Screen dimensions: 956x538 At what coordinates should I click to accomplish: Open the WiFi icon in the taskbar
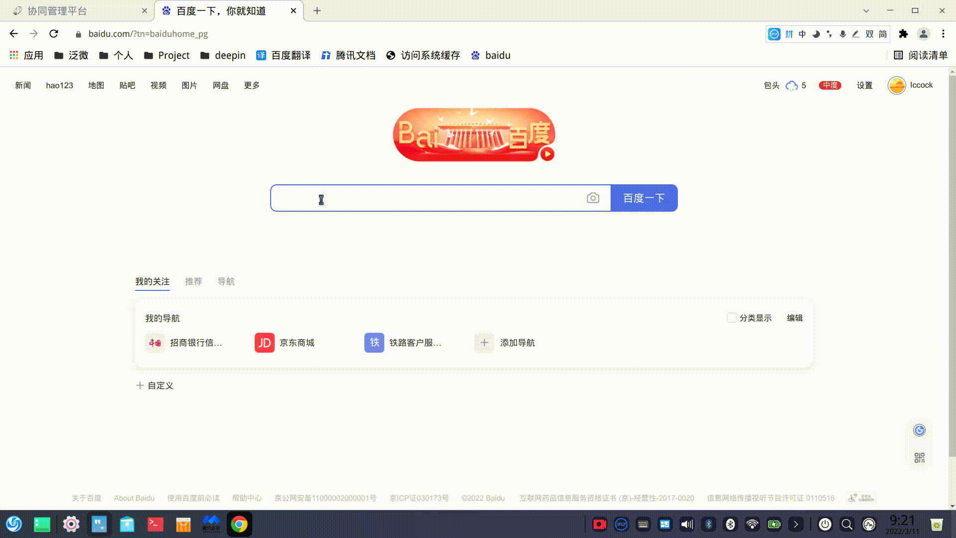click(752, 524)
